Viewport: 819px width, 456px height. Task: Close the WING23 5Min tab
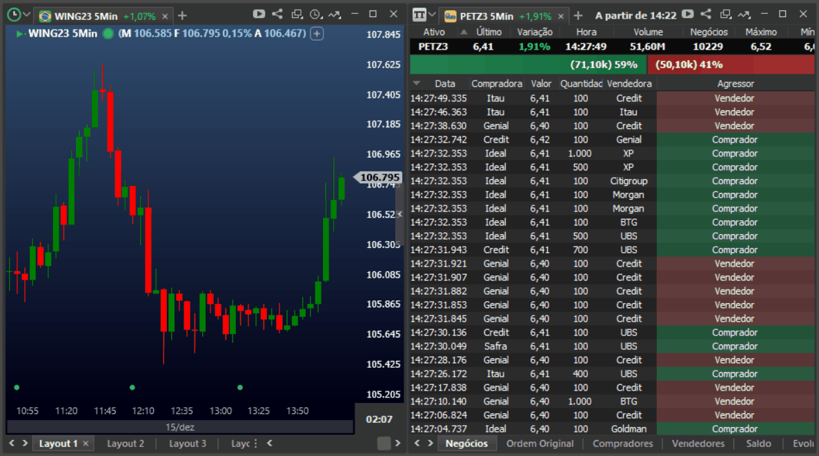pyautogui.click(x=165, y=16)
